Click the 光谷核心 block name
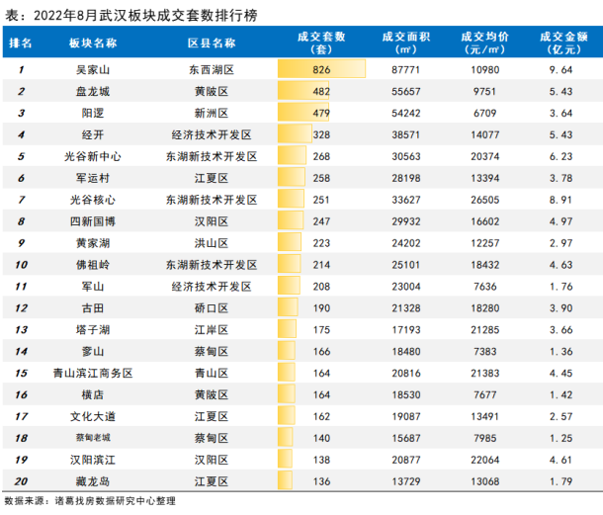The image size is (603, 515). pos(93,200)
